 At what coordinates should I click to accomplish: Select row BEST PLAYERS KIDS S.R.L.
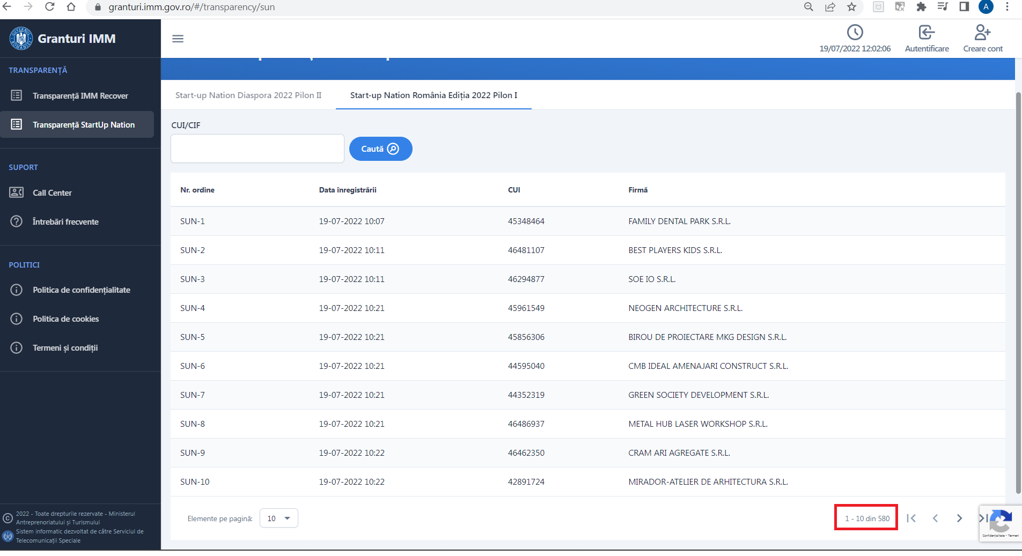click(587, 250)
